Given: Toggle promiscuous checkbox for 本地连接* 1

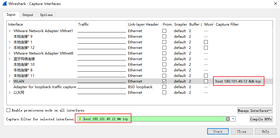Looking at the screenshot, I should [x=164, y=42].
